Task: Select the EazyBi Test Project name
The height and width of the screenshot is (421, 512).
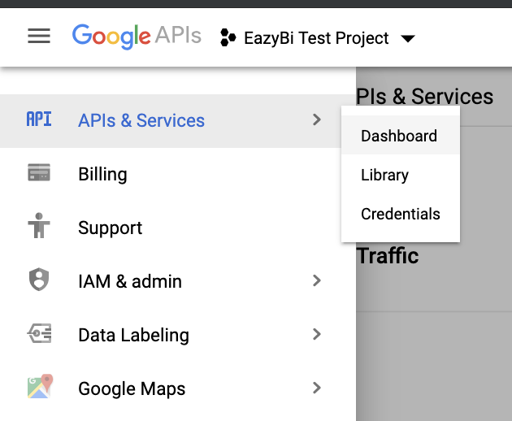Action: 316,38
